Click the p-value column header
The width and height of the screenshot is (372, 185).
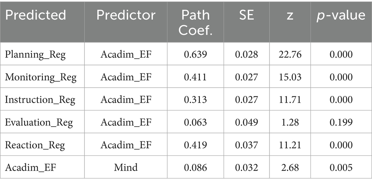pos(341,15)
